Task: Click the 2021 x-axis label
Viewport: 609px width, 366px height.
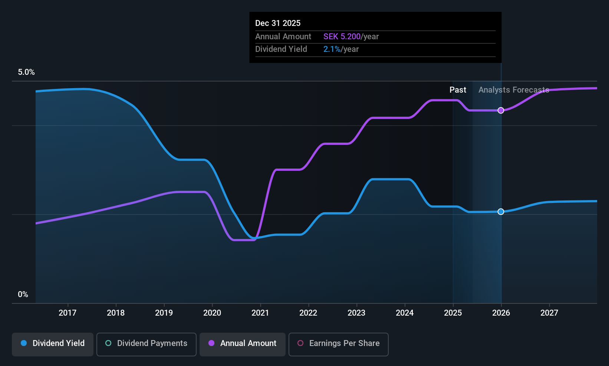Action: [x=260, y=313]
